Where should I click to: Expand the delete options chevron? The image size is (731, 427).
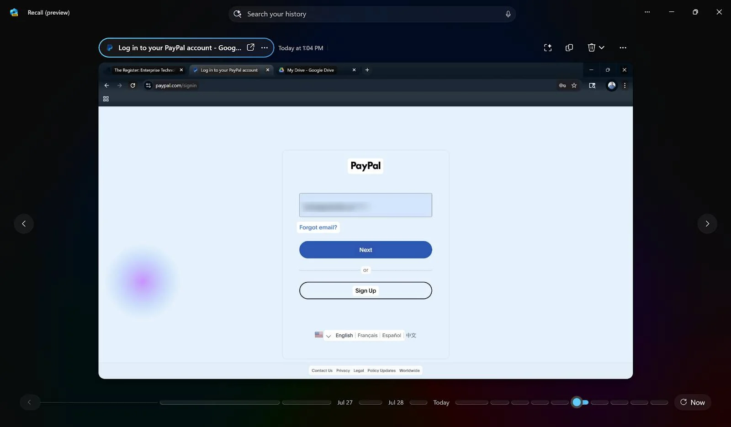pyautogui.click(x=602, y=47)
